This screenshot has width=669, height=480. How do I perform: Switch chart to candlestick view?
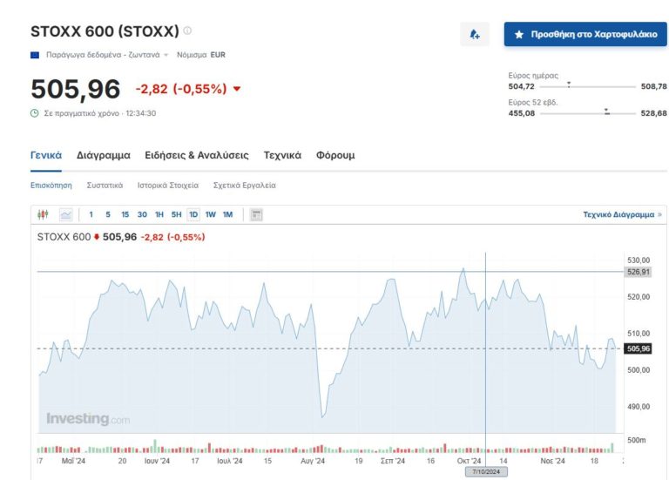coord(44,214)
